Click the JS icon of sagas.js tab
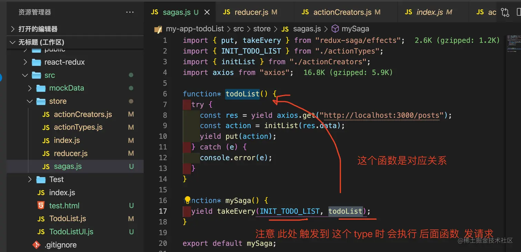Image resolution: width=521 pixels, height=252 pixels. [155, 12]
